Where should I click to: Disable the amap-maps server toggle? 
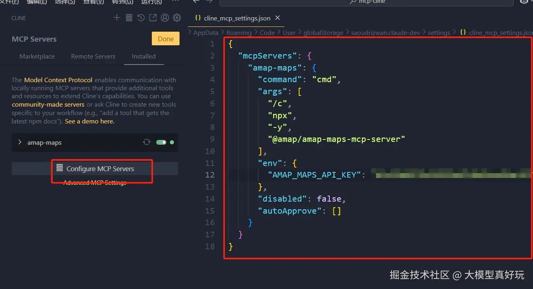161,142
